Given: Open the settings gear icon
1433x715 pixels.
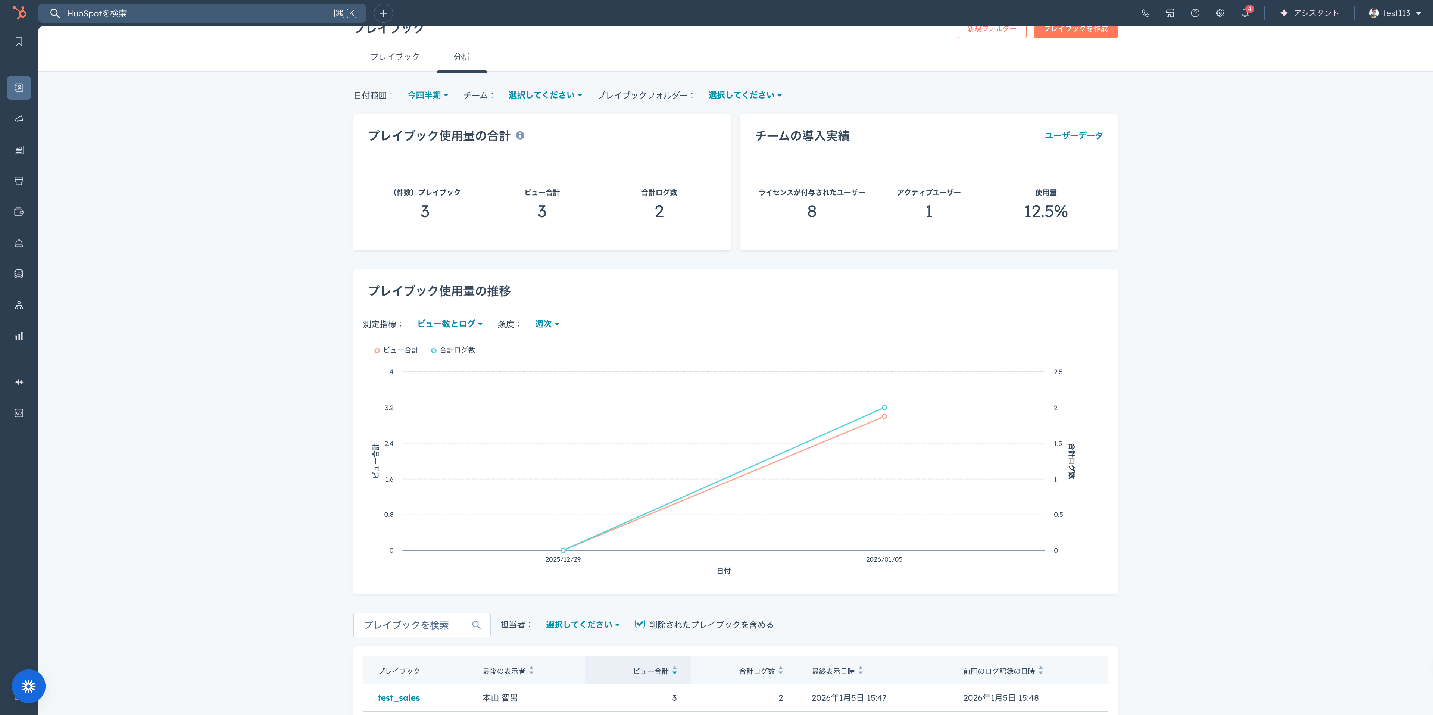Looking at the screenshot, I should tap(1220, 13).
